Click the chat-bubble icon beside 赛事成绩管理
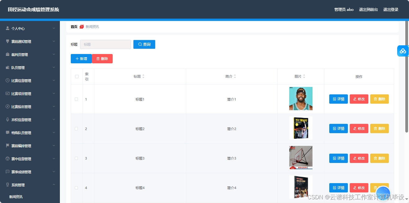 point(7,172)
